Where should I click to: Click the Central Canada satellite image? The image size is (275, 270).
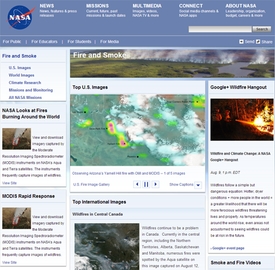(107, 247)
